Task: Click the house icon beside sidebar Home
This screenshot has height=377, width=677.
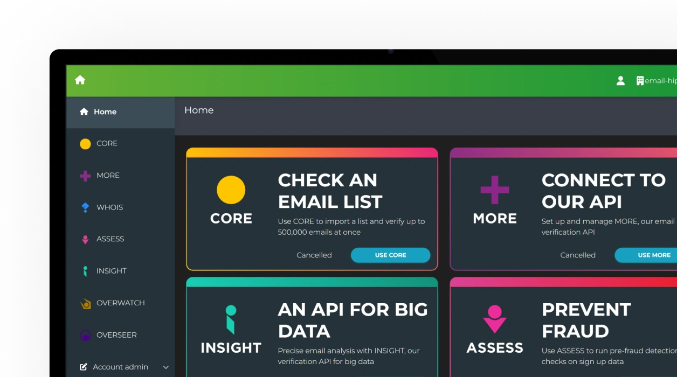Action: (84, 111)
